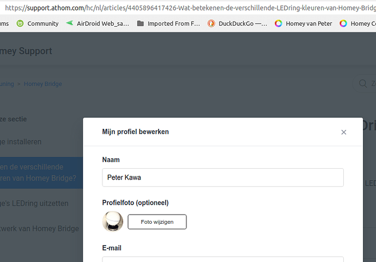Close the Mijn profiel bewerken dialog
The height and width of the screenshot is (262, 376).
pyautogui.click(x=344, y=132)
